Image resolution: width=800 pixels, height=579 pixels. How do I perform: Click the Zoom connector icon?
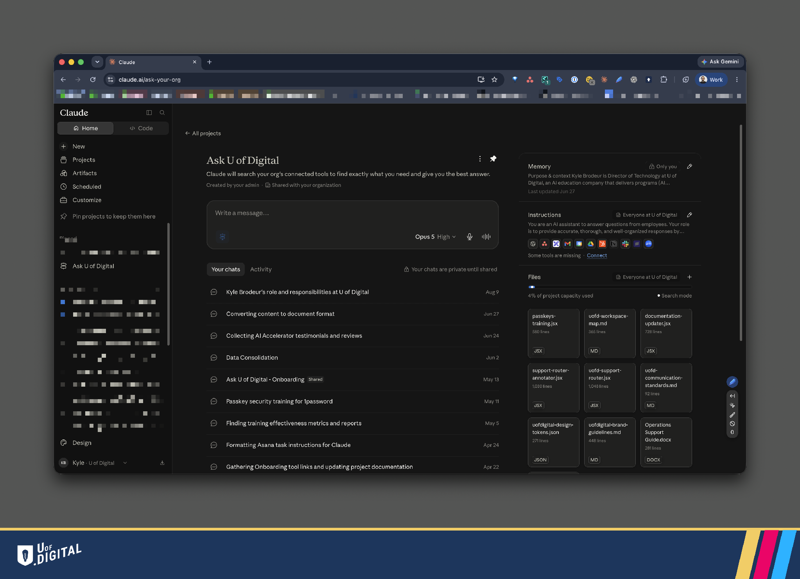tap(648, 244)
